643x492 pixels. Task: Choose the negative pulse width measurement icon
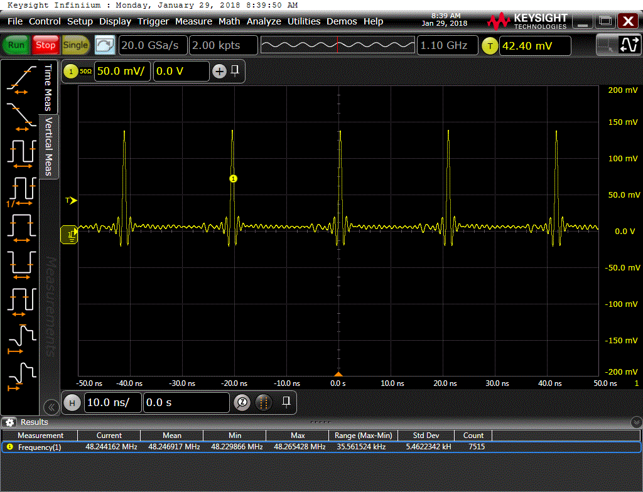click(x=21, y=262)
